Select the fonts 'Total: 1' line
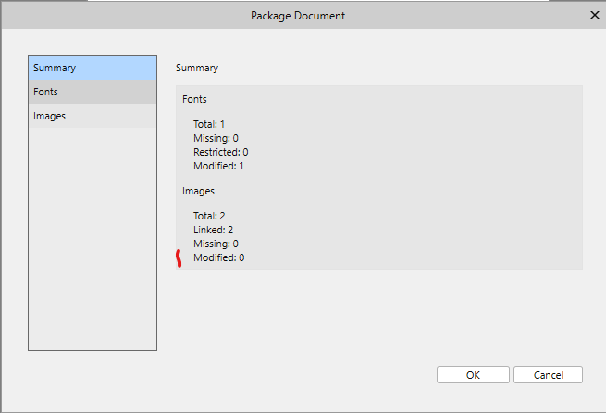Viewport: 606px width, 413px height. tap(209, 124)
